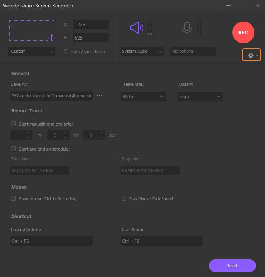Open the High quality dropdown
Image resolution: width=265 pixels, height=277 pixels.
click(200, 97)
